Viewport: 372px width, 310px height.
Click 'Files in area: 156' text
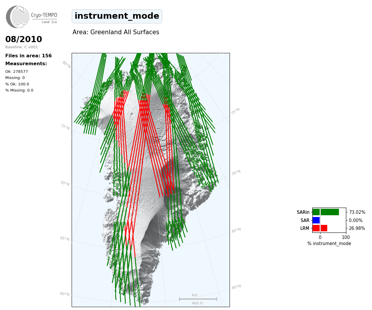click(x=28, y=56)
